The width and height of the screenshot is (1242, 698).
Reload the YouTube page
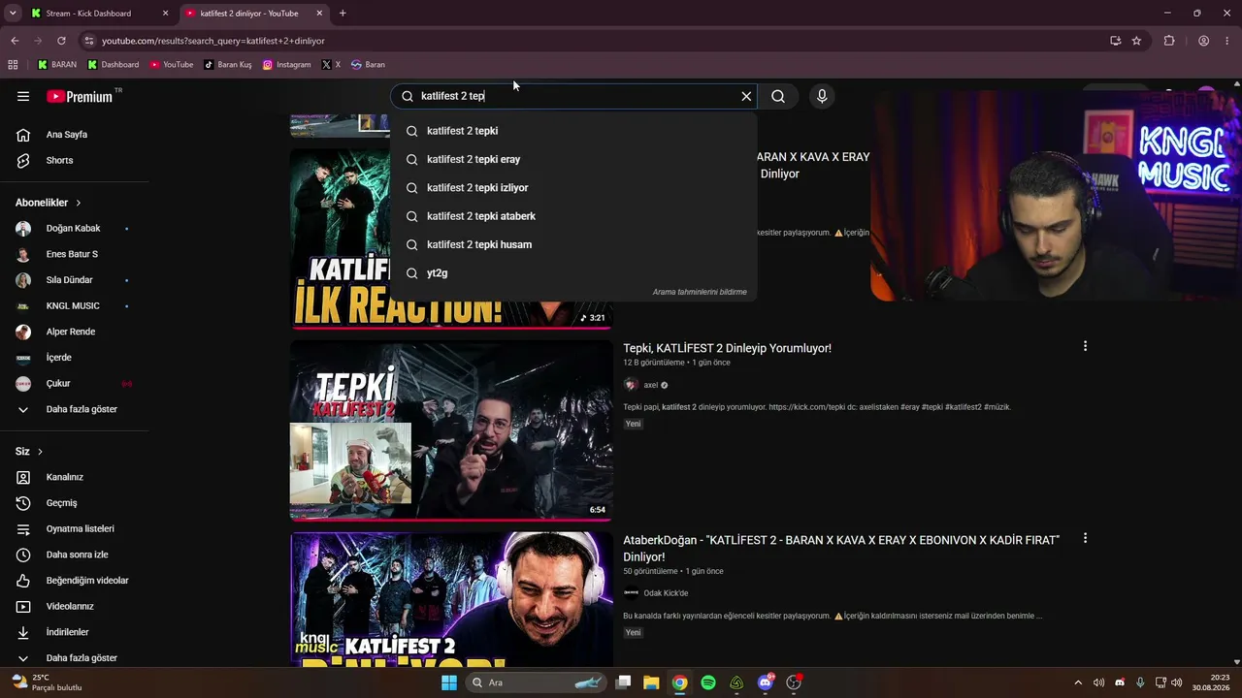tap(61, 41)
